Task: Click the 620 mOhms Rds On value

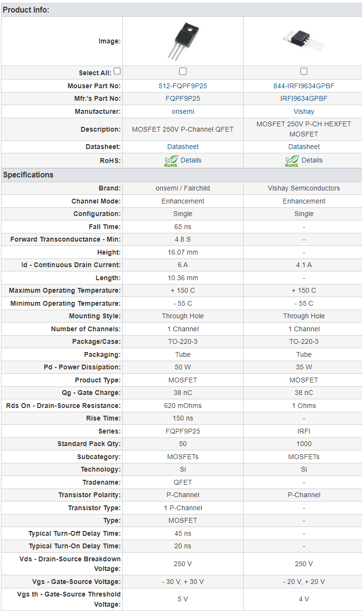Action: (183, 406)
